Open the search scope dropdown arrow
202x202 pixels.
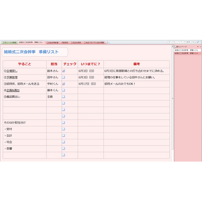200,42
